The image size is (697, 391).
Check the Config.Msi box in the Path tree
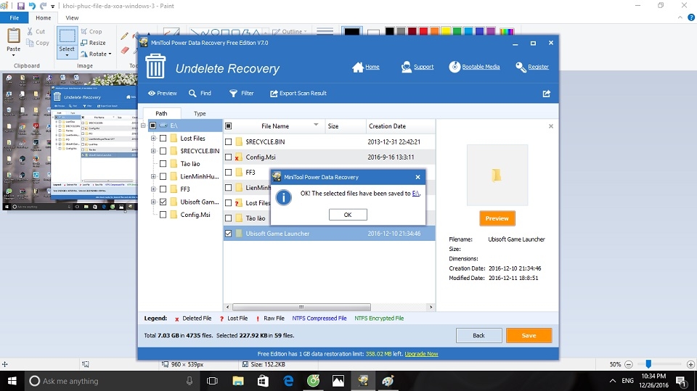(x=163, y=215)
